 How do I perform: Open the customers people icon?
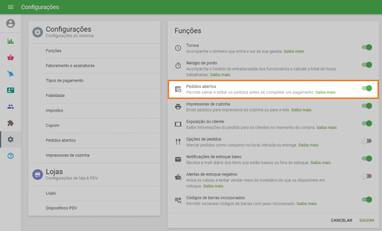point(11,107)
